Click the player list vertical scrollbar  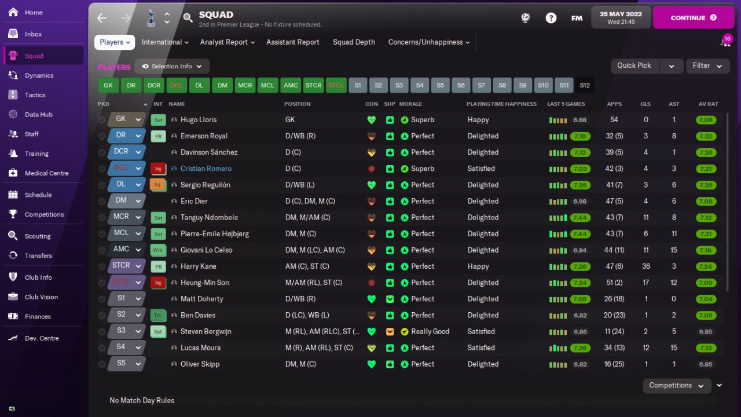tap(728, 203)
